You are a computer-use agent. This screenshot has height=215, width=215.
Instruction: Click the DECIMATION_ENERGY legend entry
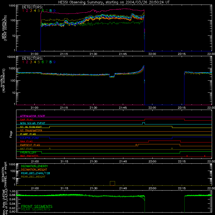34,166
